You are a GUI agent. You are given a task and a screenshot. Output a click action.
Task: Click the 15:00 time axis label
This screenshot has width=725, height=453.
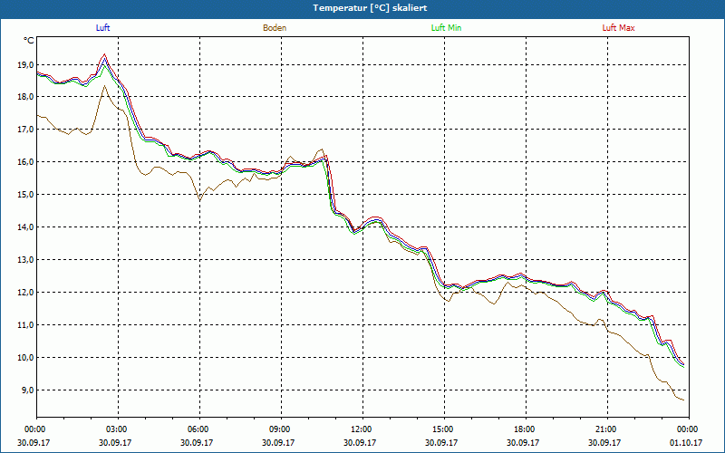pyautogui.click(x=442, y=429)
